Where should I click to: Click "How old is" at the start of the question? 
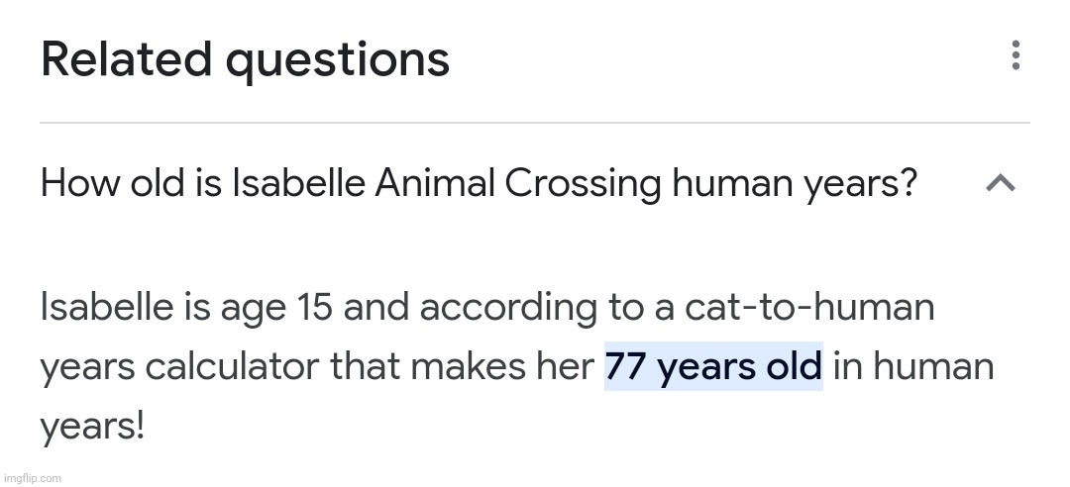pos(131,184)
